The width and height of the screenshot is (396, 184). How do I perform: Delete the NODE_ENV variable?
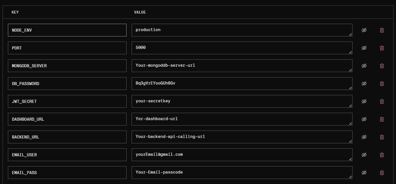coord(382,30)
